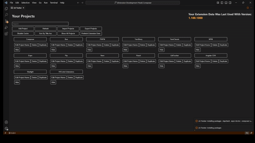Toggle the Show All Projects button
Screen dimensions: 255x143
68,34
